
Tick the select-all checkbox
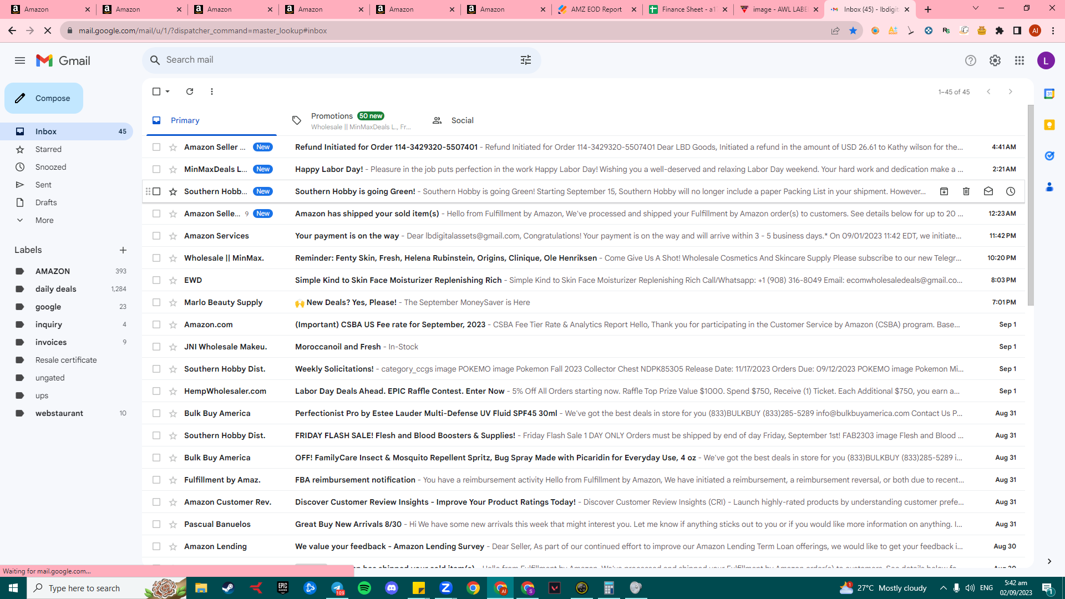click(x=156, y=92)
